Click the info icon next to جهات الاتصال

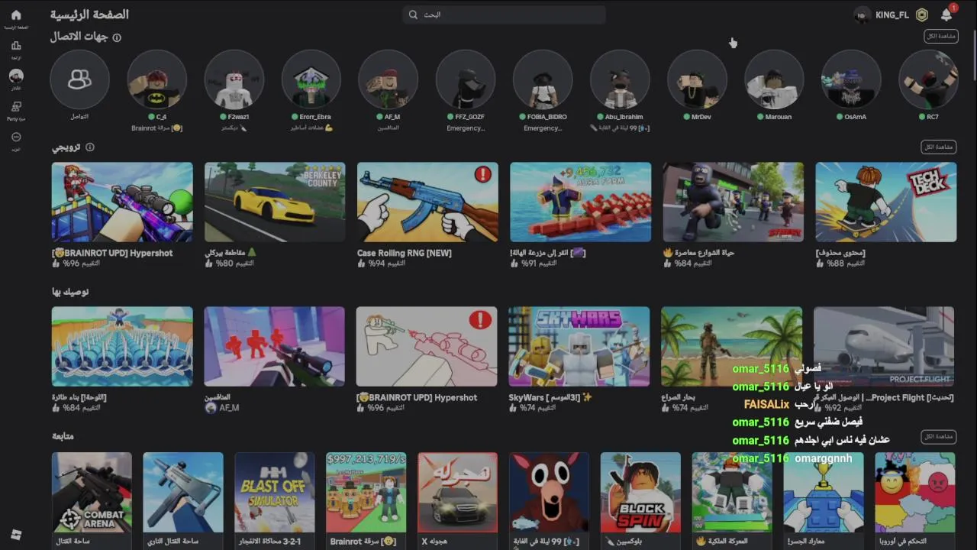pyautogui.click(x=117, y=37)
